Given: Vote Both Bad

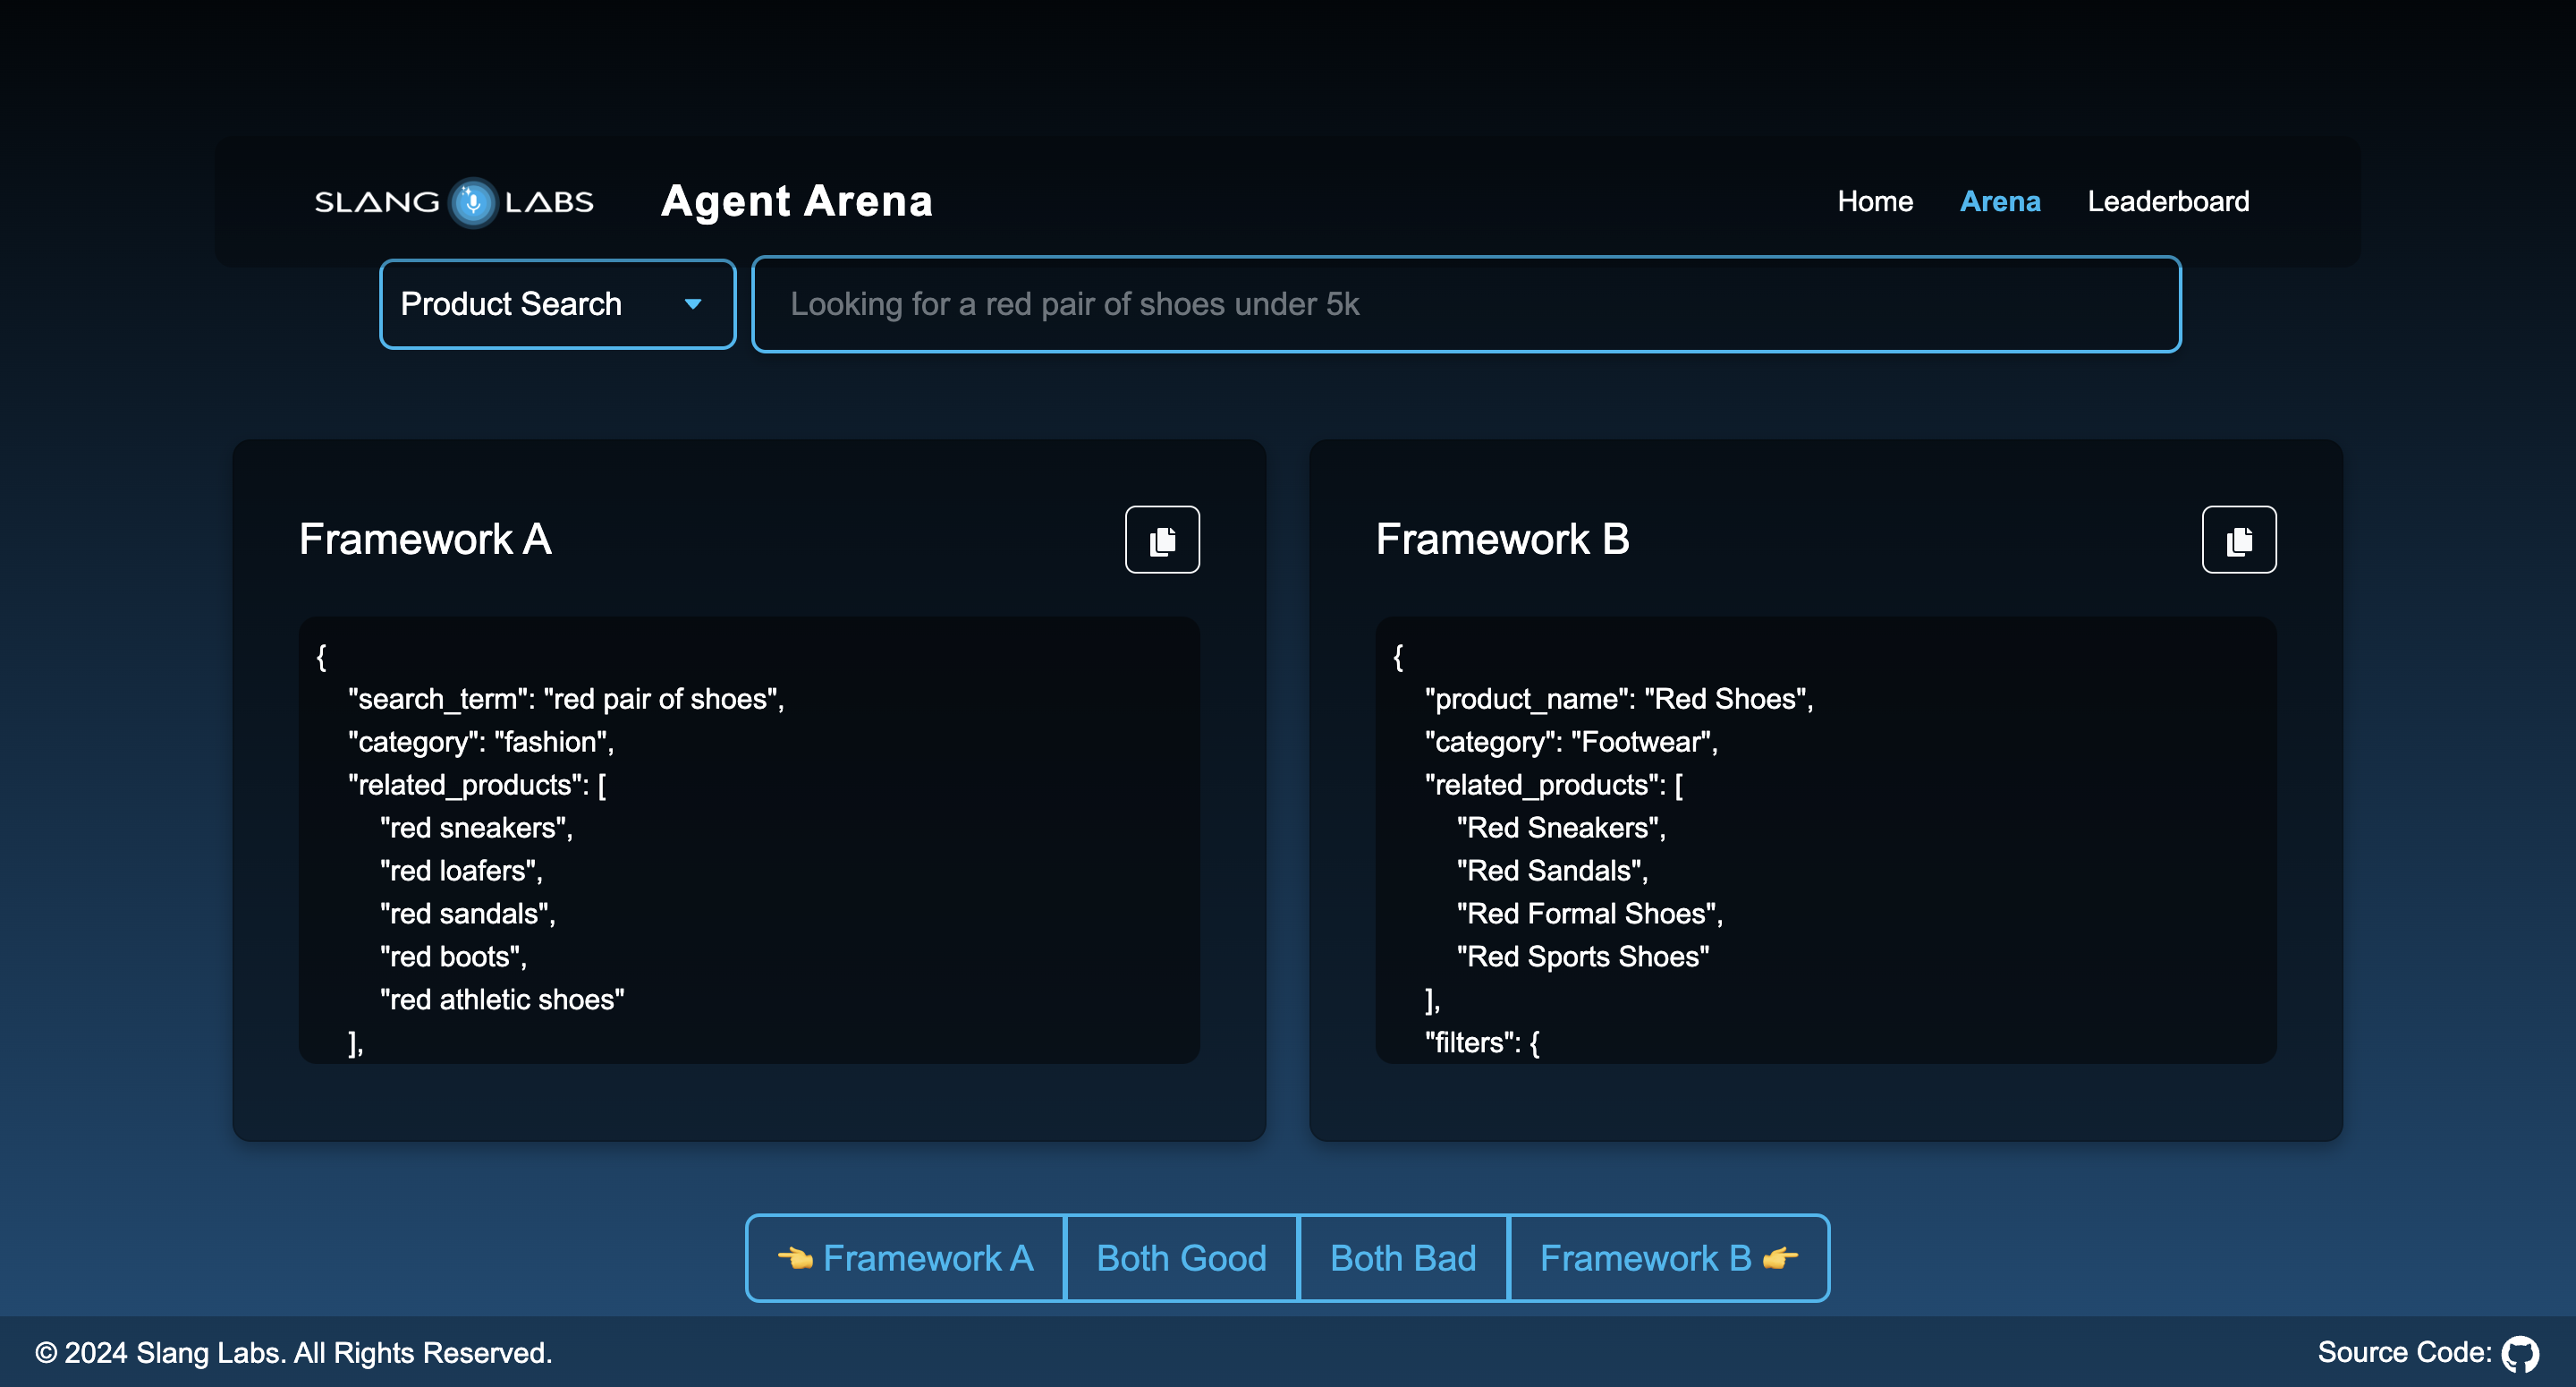Looking at the screenshot, I should click(x=1402, y=1258).
